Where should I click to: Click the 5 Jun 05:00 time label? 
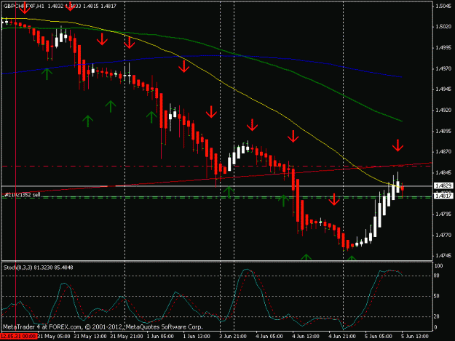[x=379, y=337]
